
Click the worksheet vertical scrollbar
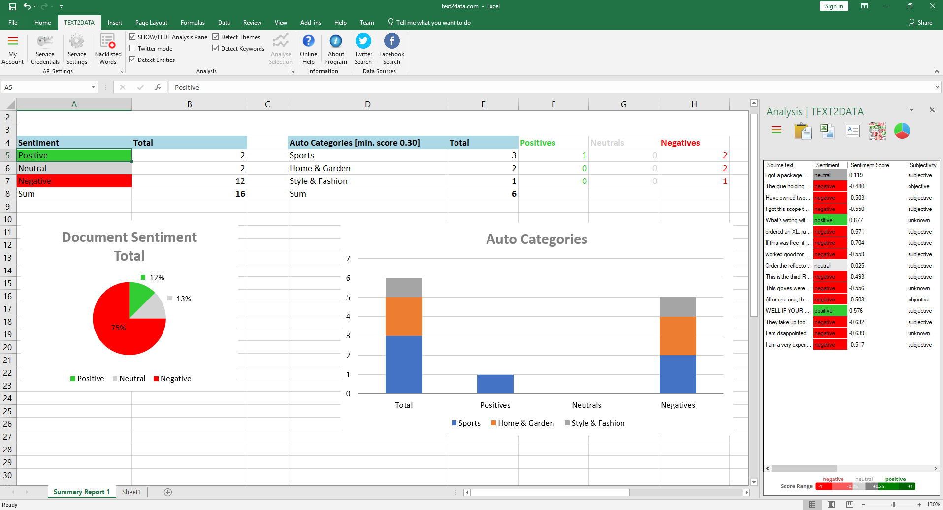pyautogui.click(x=754, y=215)
